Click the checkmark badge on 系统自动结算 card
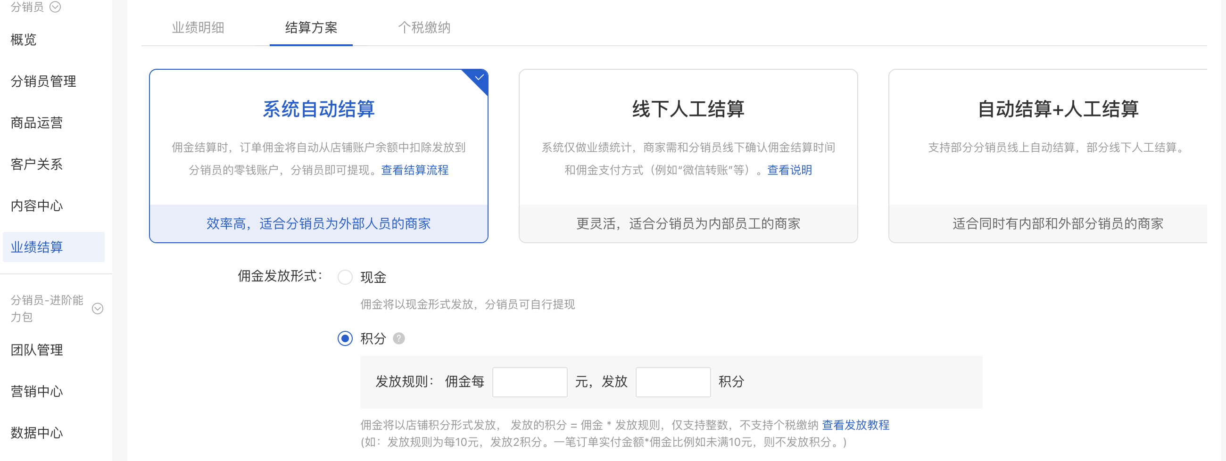 coord(479,78)
